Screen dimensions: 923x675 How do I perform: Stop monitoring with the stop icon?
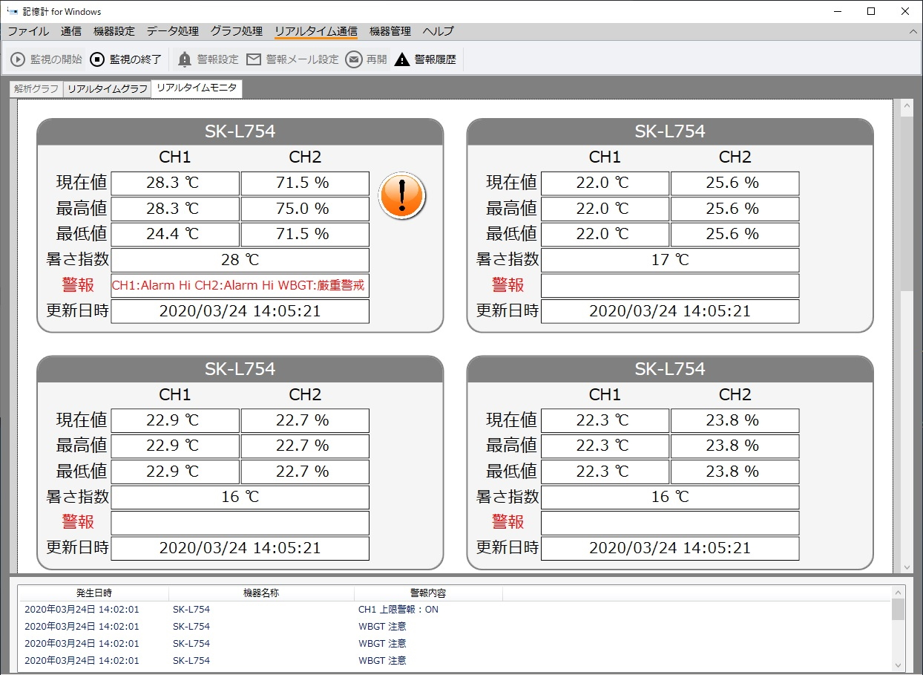click(x=98, y=59)
